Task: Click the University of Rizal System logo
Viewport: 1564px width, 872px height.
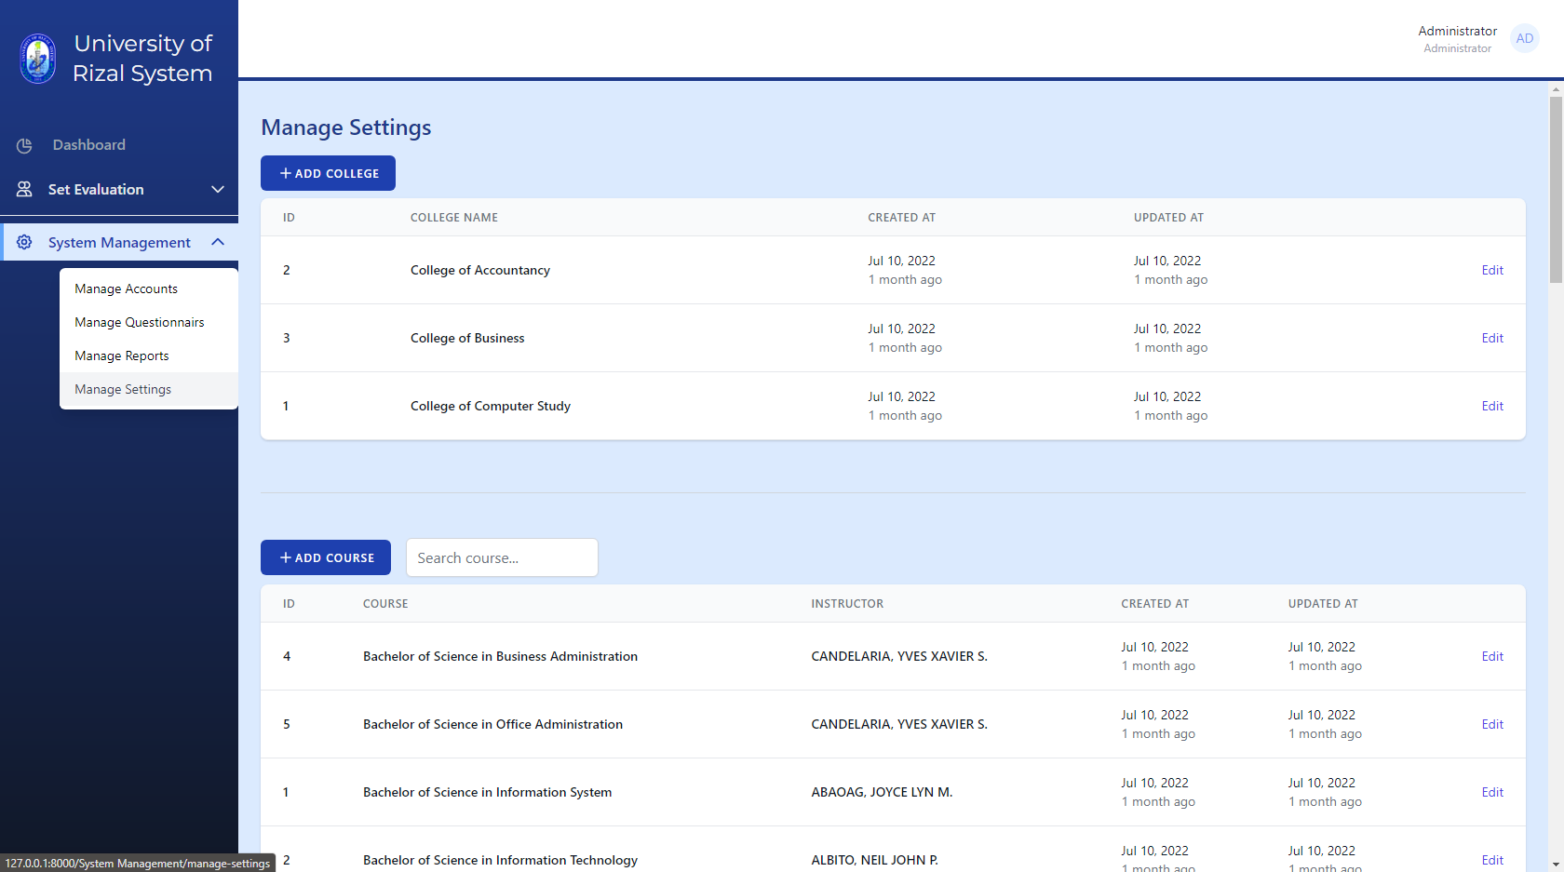Action: [x=37, y=58]
